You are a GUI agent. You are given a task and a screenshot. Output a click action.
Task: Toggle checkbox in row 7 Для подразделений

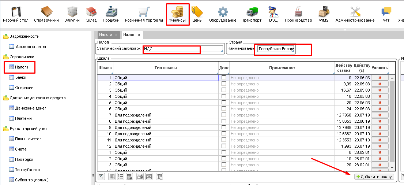[x=224, y=115]
